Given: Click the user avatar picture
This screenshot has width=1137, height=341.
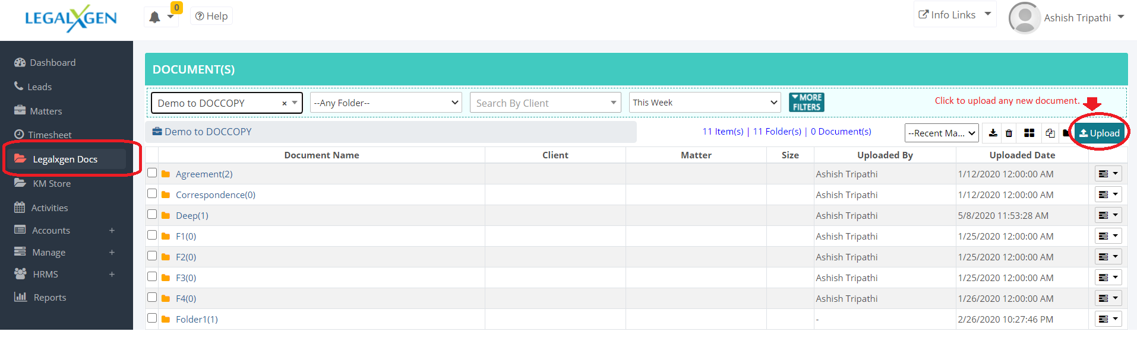Looking at the screenshot, I should coord(1024,18).
